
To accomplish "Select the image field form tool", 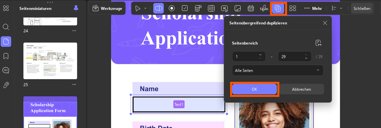I will point(238,9).
